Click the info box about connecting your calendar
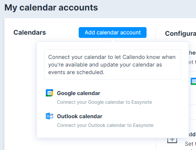The image size is (196, 150). pyautogui.click(x=113, y=64)
